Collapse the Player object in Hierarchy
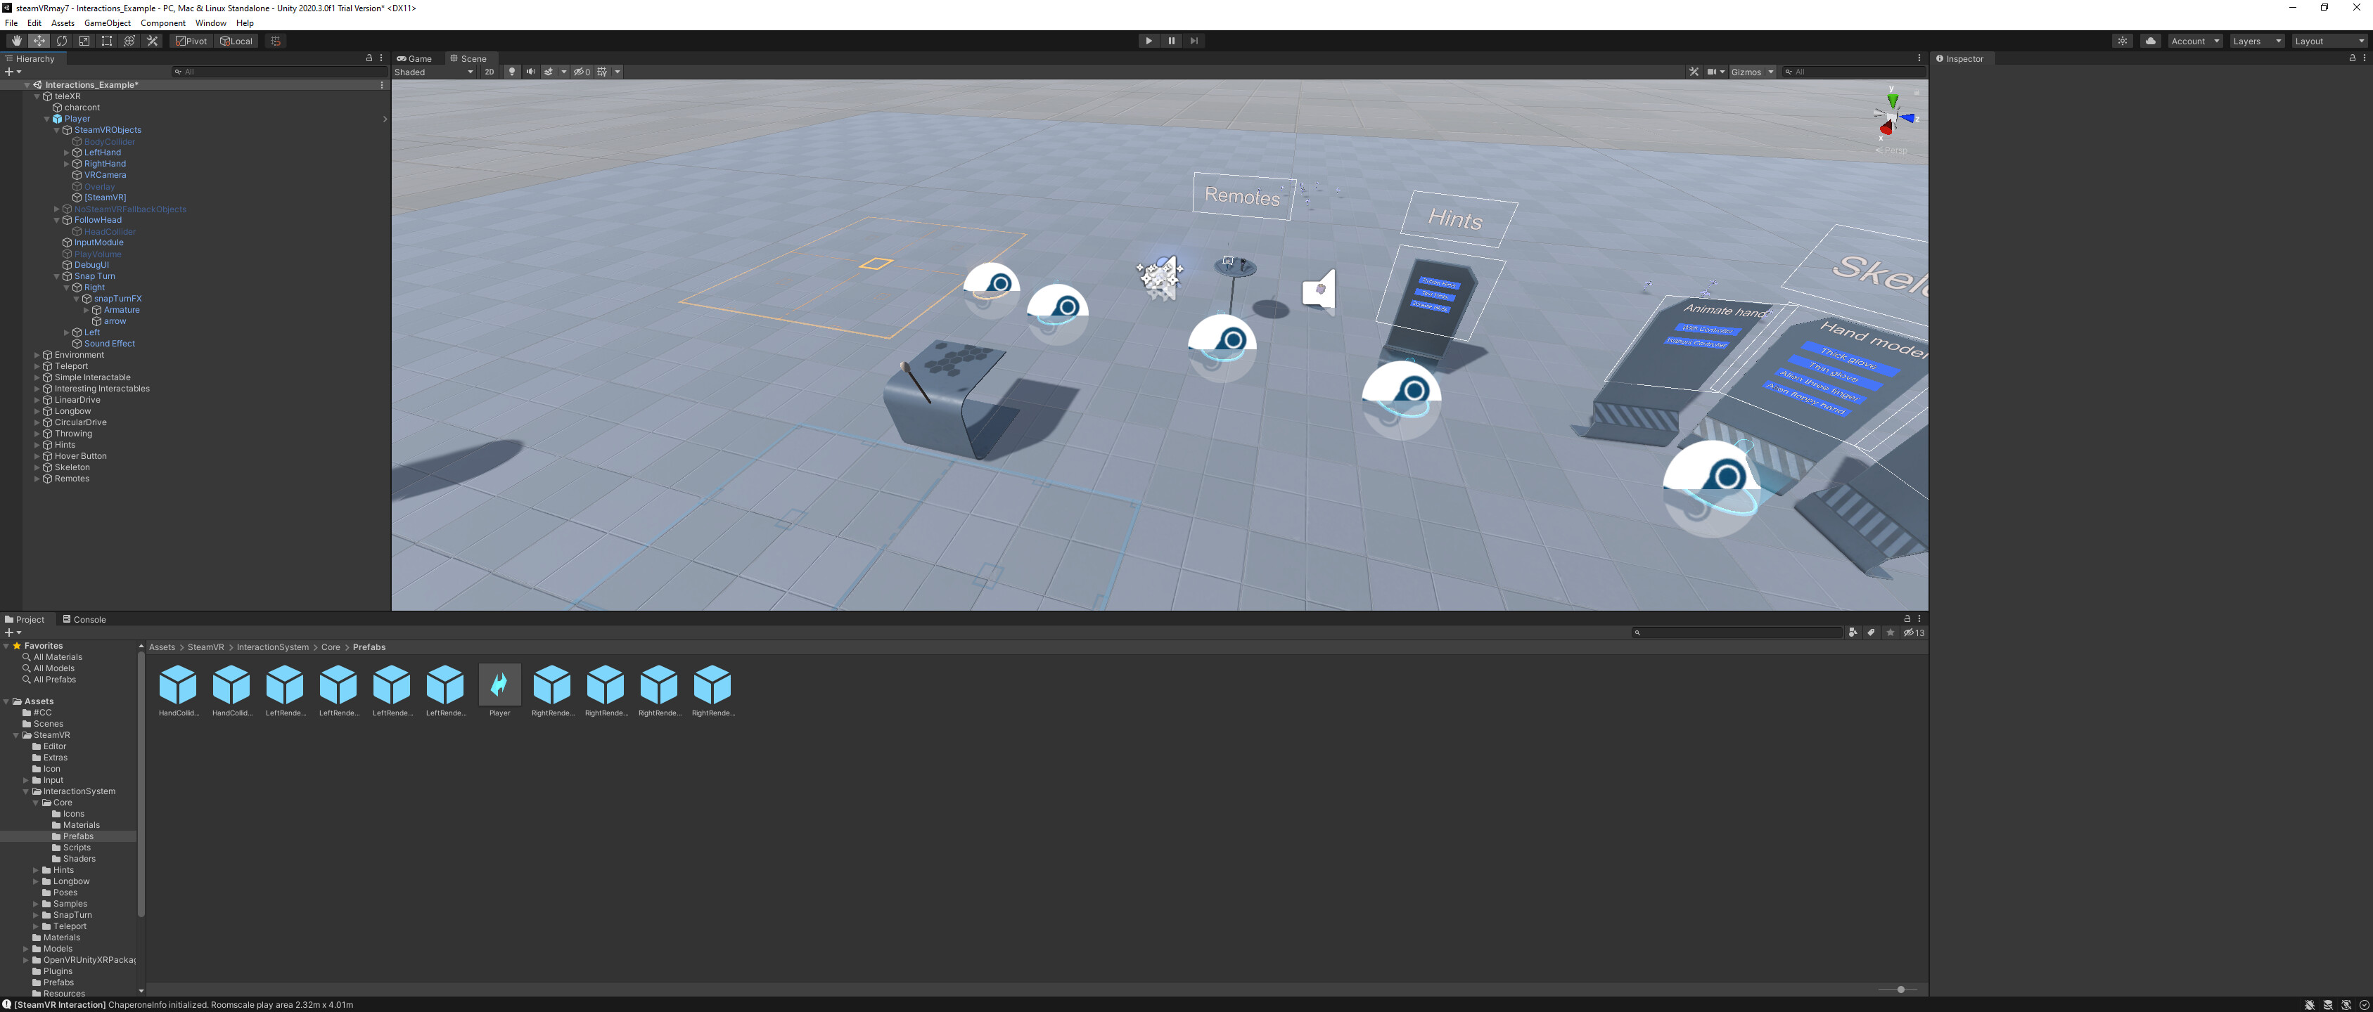 point(47,119)
